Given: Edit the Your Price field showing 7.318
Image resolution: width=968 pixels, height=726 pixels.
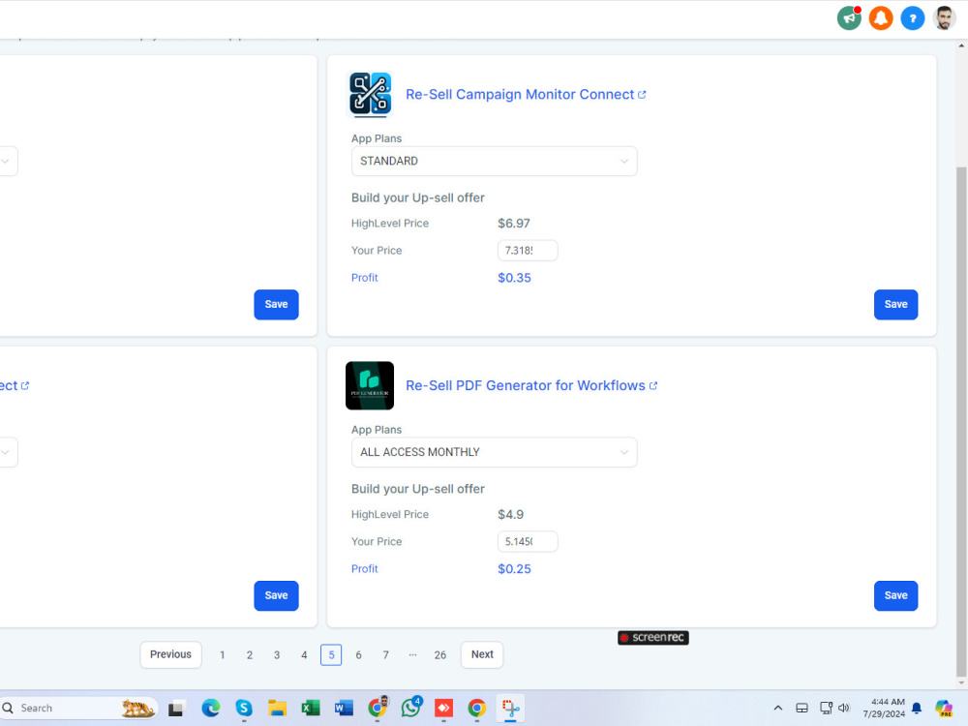Looking at the screenshot, I should point(528,251).
